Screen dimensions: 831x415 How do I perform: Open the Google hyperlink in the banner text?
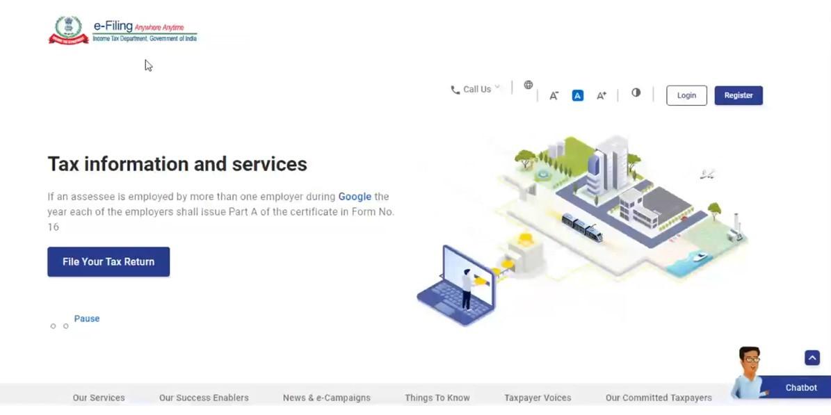coord(355,196)
